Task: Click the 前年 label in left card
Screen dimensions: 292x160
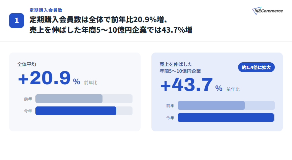Action: pyautogui.click(x=28, y=99)
